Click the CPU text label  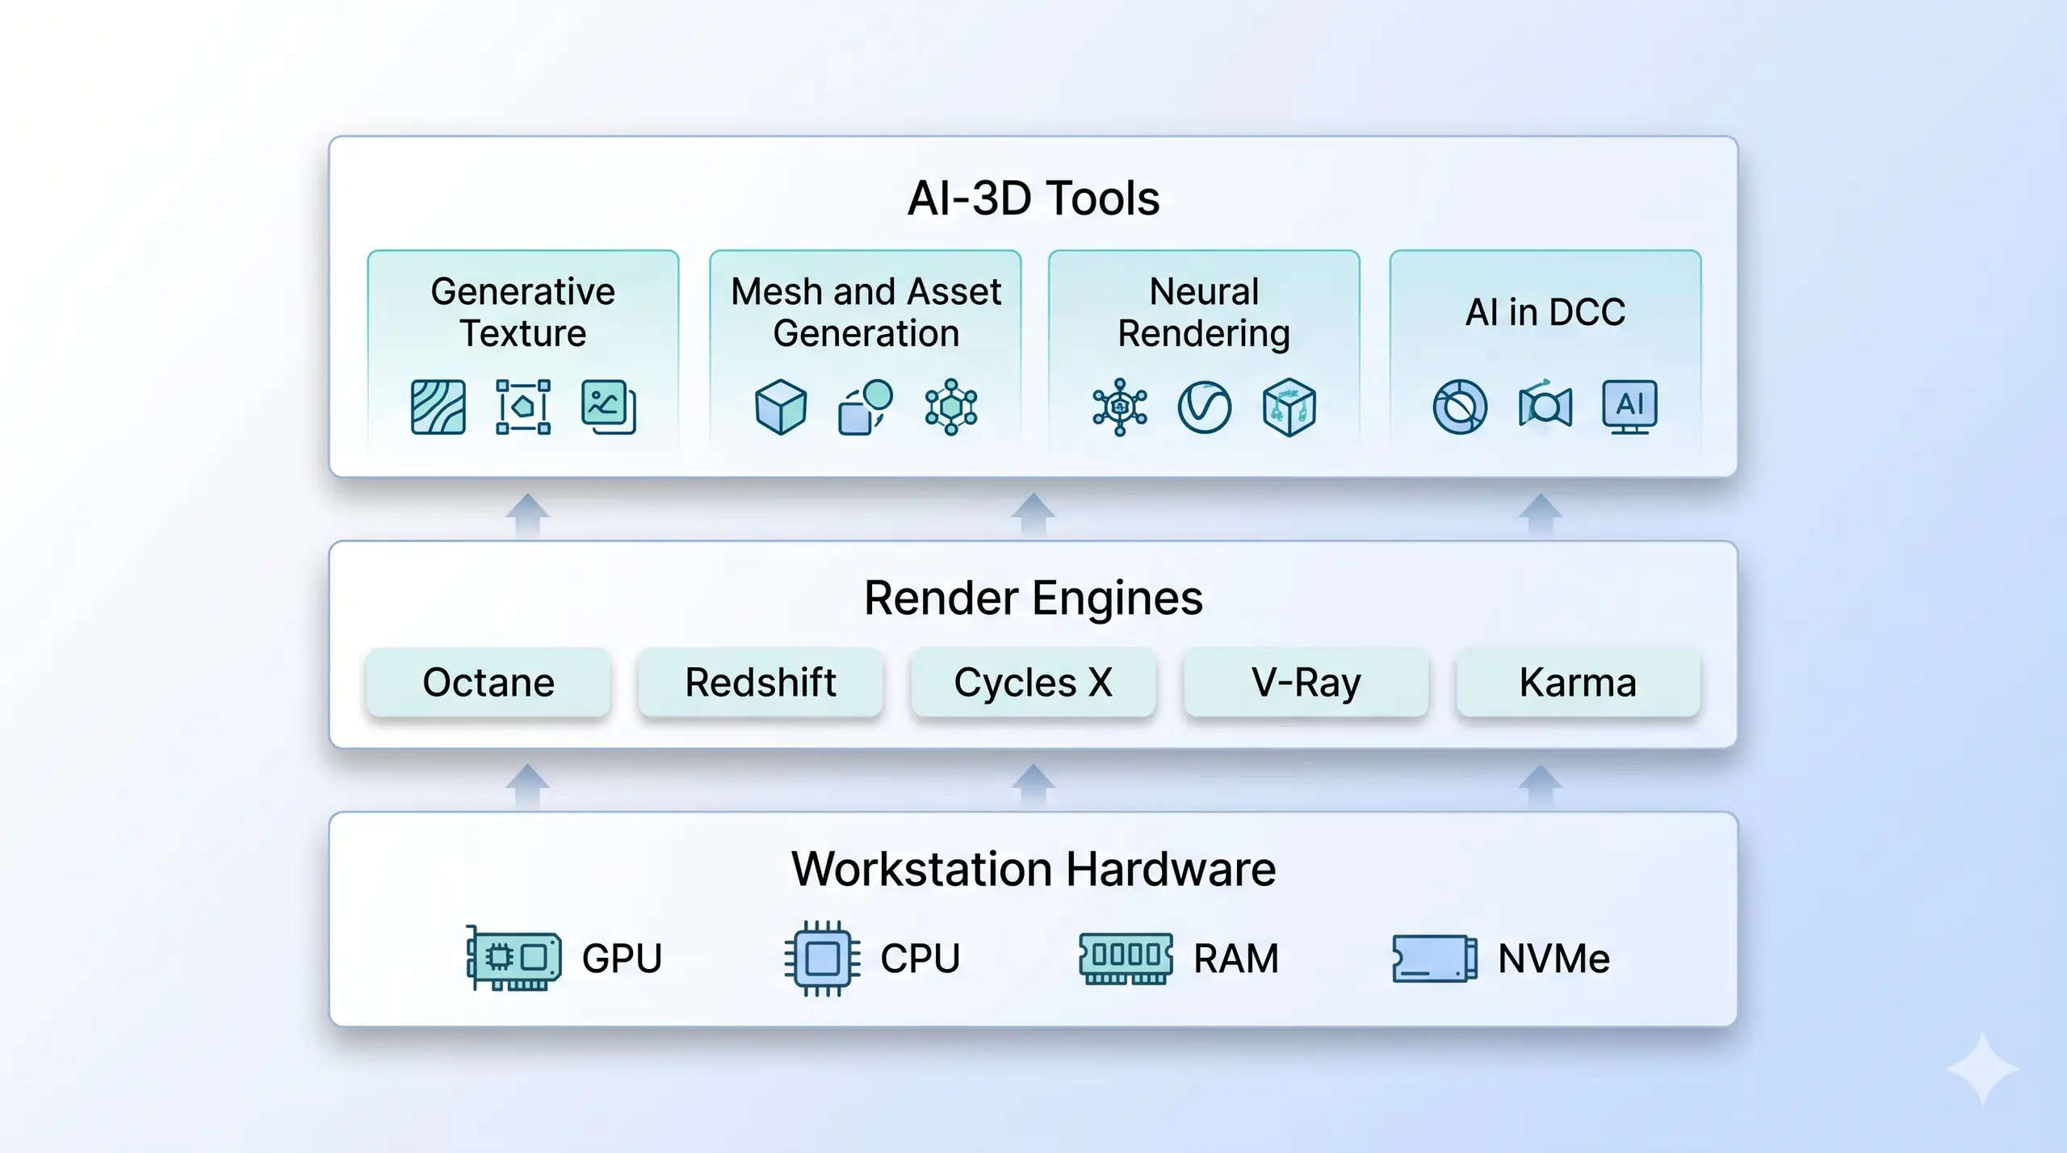920,959
